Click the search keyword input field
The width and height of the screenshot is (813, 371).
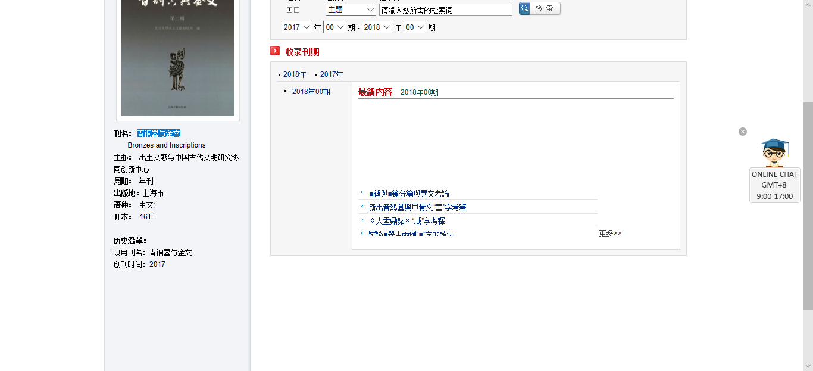[445, 10]
